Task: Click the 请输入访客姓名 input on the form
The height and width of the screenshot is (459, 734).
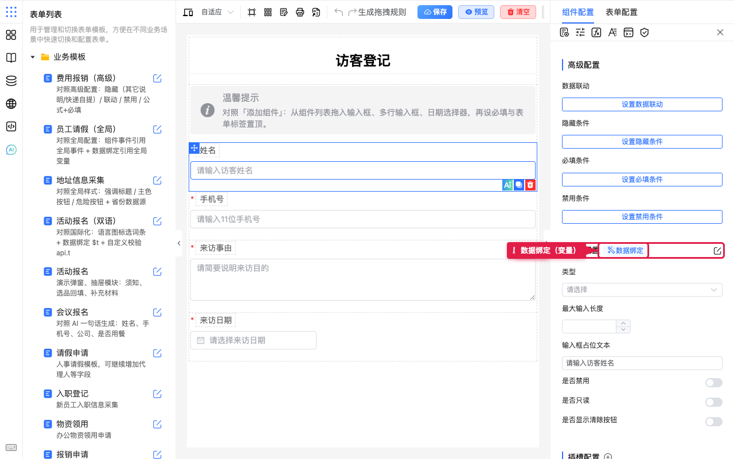Action: point(363,170)
